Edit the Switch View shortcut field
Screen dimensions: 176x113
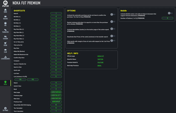pos(56,86)
